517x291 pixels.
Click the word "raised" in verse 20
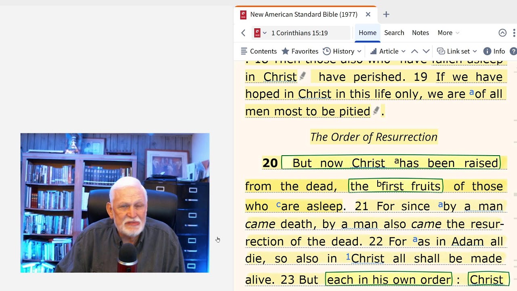pos(481,163)
